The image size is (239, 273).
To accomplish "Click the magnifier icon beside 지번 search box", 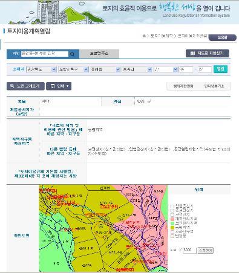I will click(x=72, y=54).
